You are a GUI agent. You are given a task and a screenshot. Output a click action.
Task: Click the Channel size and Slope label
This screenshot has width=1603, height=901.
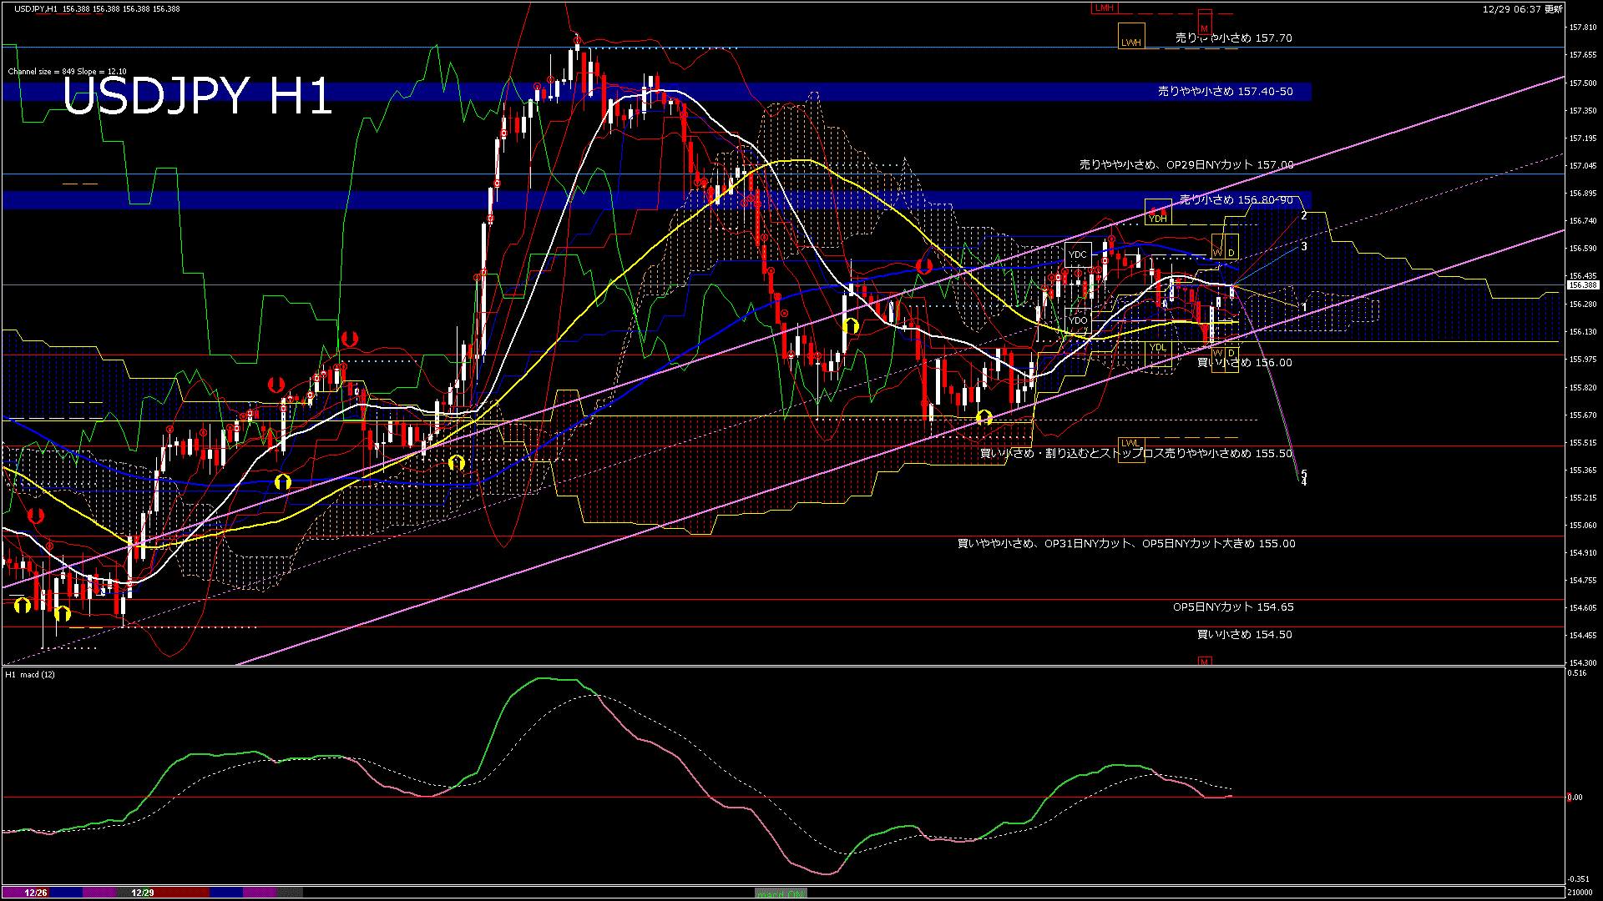(67, 72)
